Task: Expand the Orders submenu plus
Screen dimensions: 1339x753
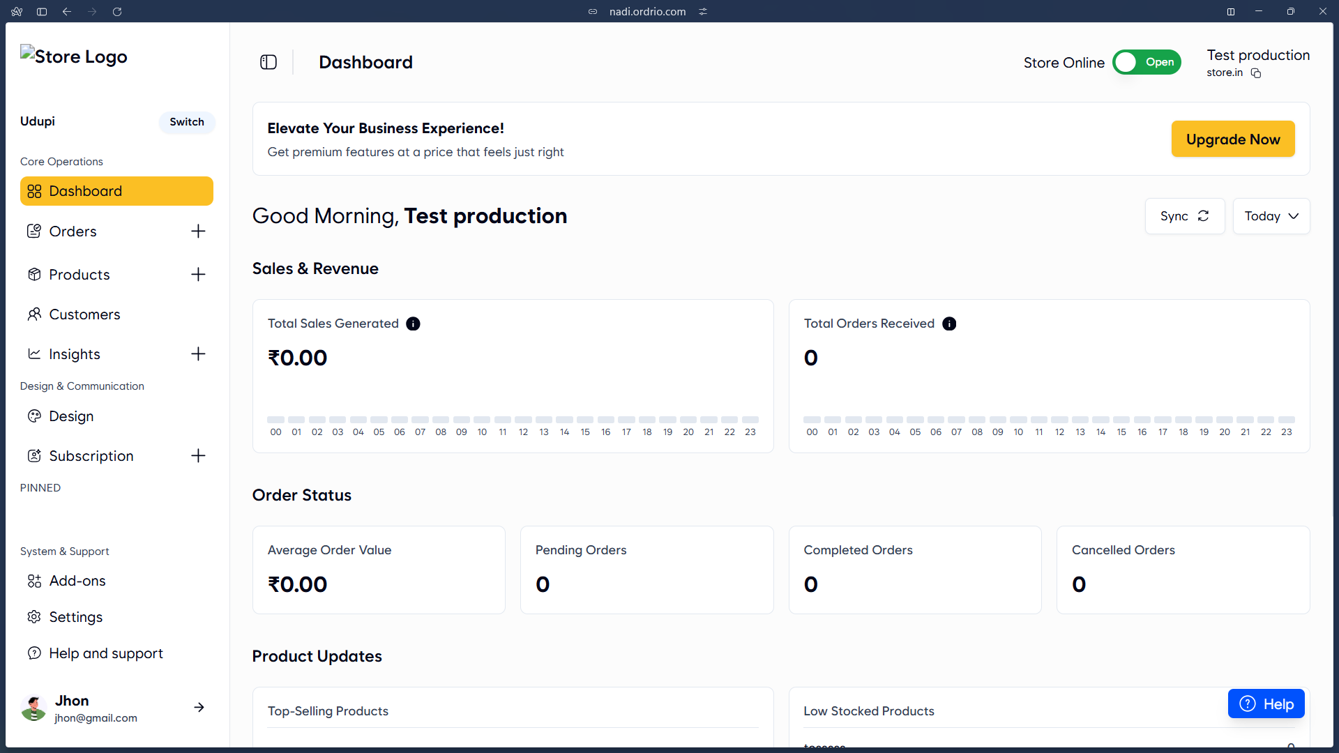Action: pyautogui.click(x=198, y=231)
